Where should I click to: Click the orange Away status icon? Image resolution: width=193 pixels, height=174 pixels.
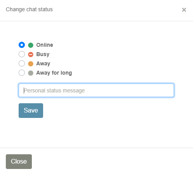tap(31, 64)
